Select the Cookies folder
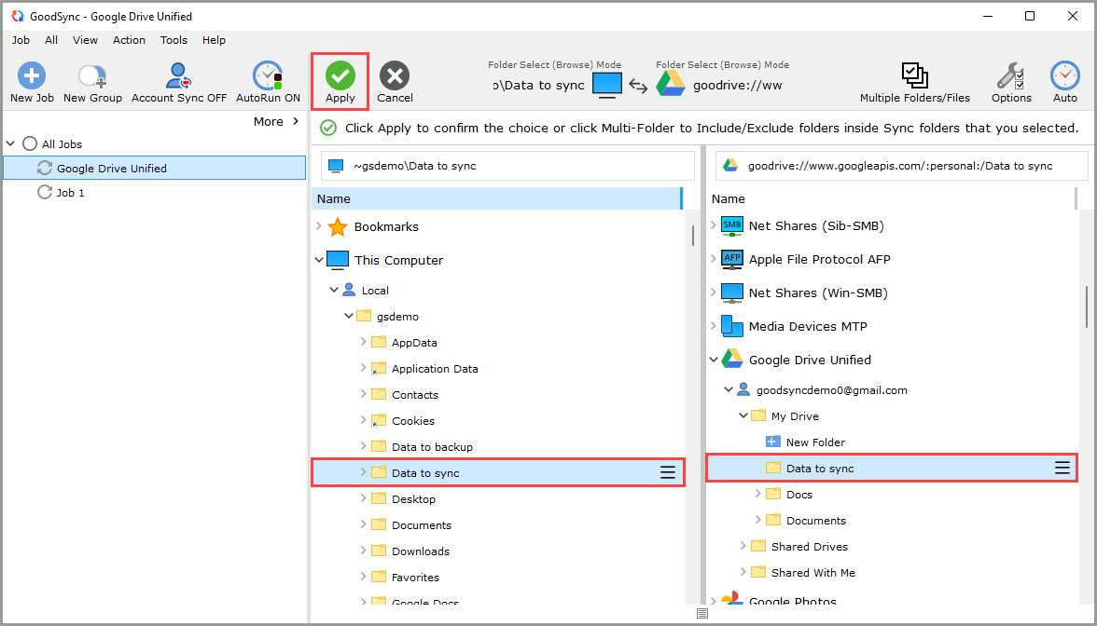 pos(412,421)
